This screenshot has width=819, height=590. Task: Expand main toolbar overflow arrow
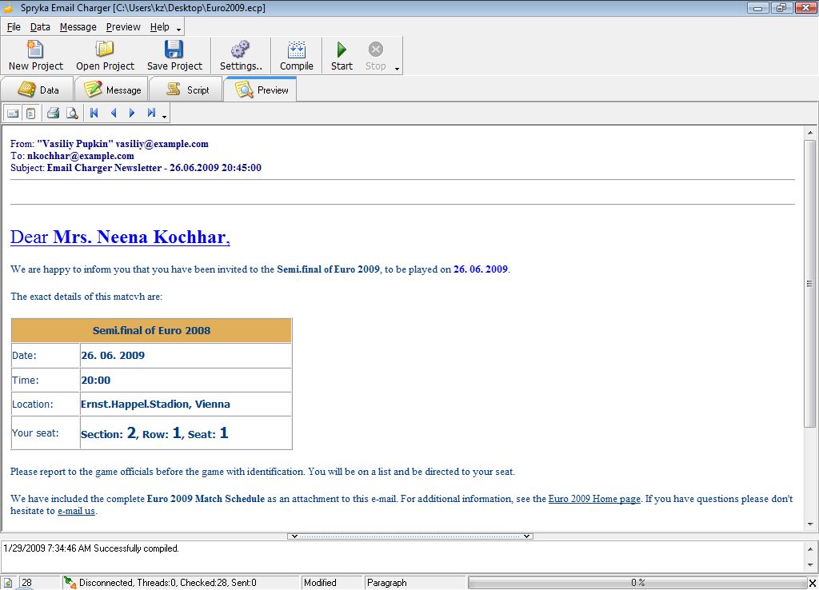coord(397,69)
